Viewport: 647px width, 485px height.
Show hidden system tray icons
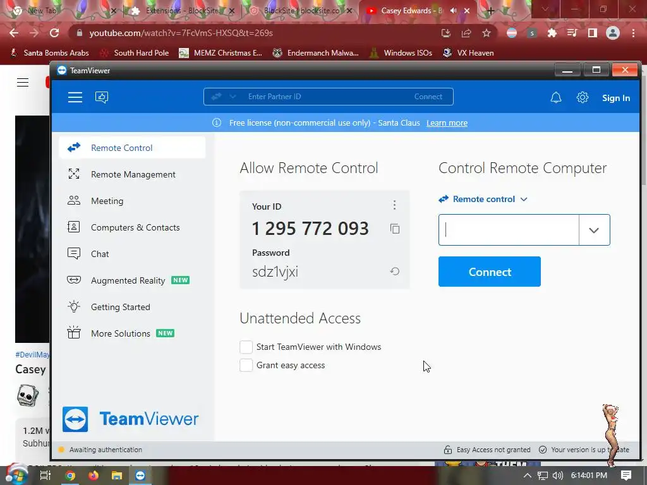[528, 476]
